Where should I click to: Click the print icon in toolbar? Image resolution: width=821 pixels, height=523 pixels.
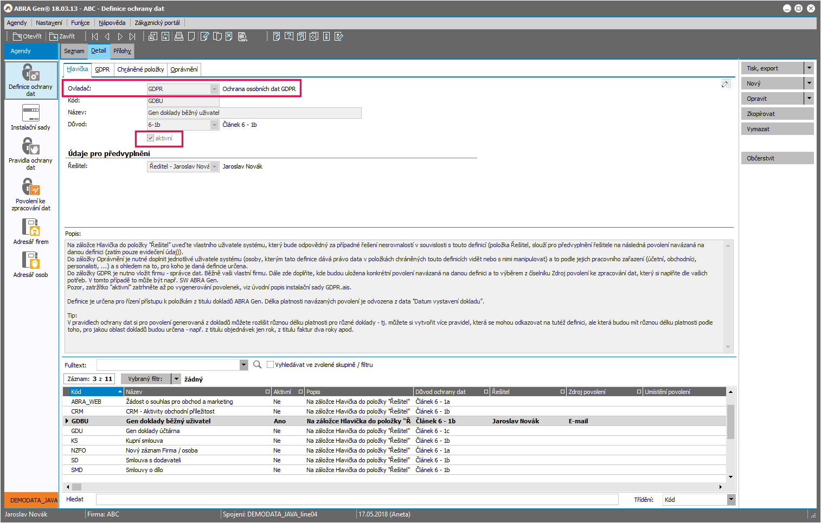178,36
